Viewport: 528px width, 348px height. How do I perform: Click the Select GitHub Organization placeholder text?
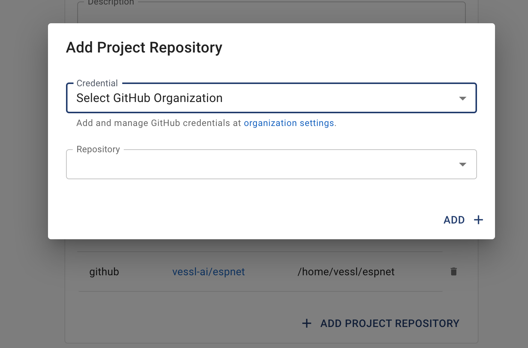[149, 98]
